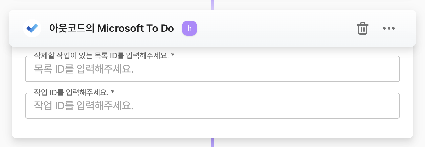Viewport: 425px width, 147px height.
Task: Click the label "작업 ID를 입력해주세요."
Action: (x=71, y=93)
